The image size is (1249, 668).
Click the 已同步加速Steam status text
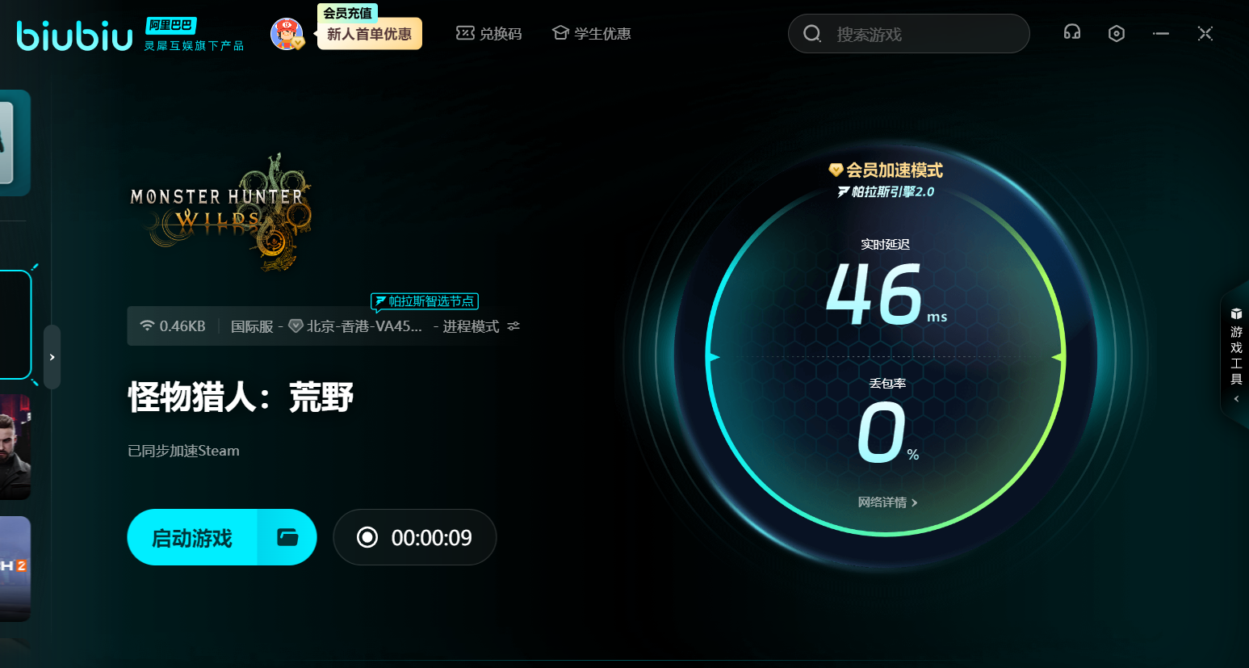(183, 451)
